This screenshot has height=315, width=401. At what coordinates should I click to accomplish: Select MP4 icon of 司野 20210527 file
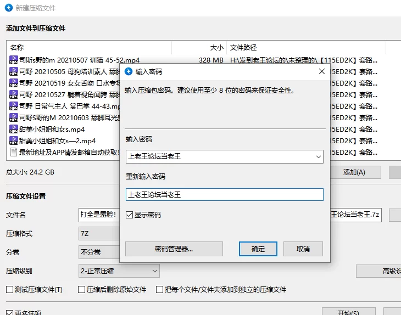click(14, 94)
